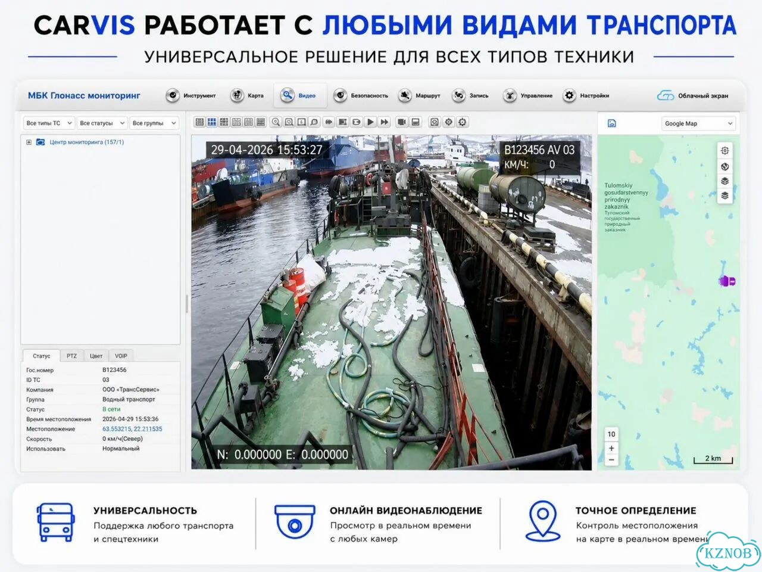Click the coordinates link 63.553215, 22.211535
Screen dimensions: 762x572
point(132,429)
